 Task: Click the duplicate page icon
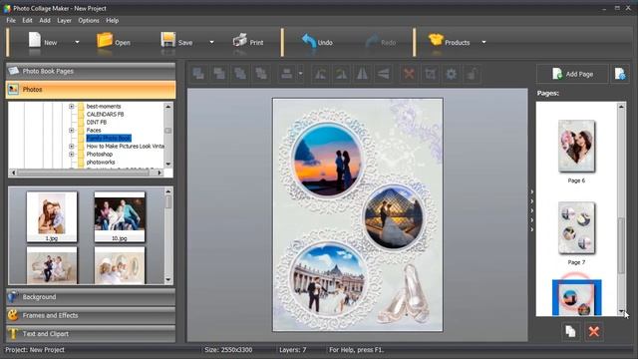pyautogui.click(x=570, y=331)
